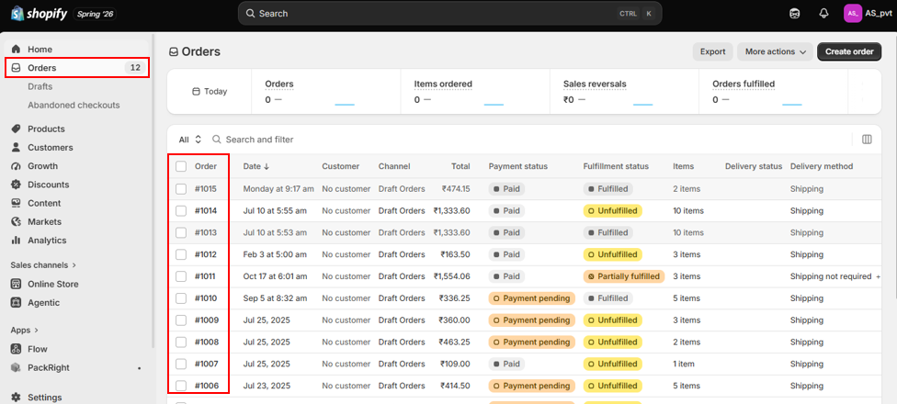The image size is (897, 404).
Task: Go to Abandoned checkouts
Action: (x=74, y=106)
